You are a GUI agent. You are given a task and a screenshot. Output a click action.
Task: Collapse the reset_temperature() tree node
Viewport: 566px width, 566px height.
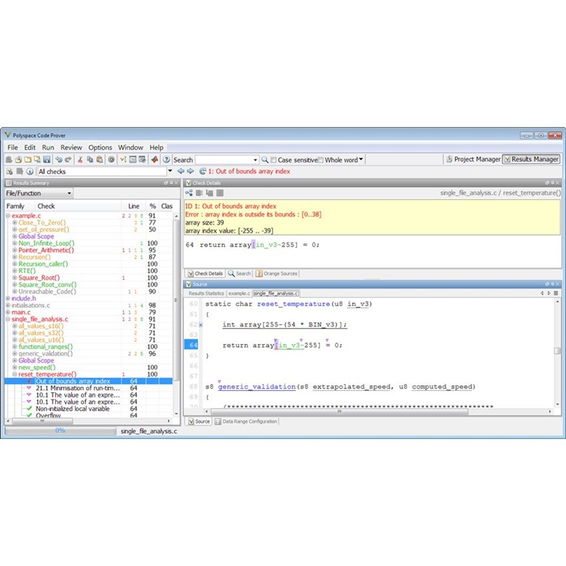click(x=15, y=374)
